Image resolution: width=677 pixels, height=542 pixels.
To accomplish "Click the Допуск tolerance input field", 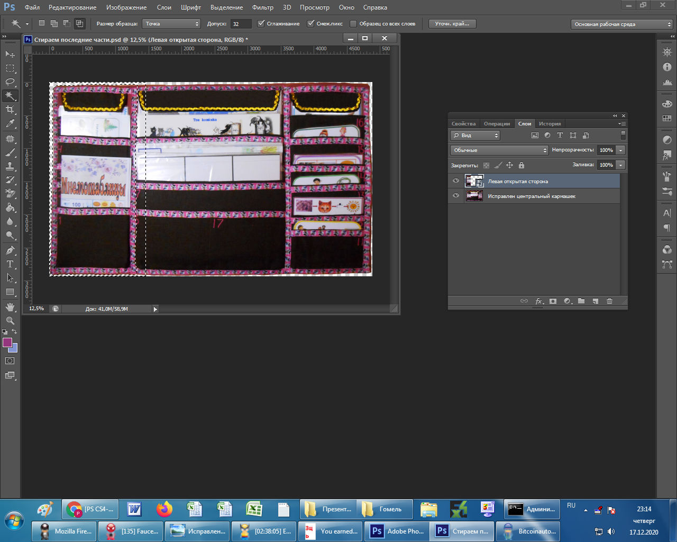I will 241,24.
